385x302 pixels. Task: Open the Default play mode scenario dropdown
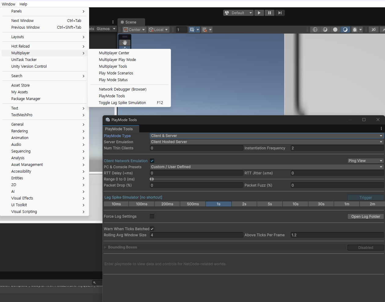point(238,13)
